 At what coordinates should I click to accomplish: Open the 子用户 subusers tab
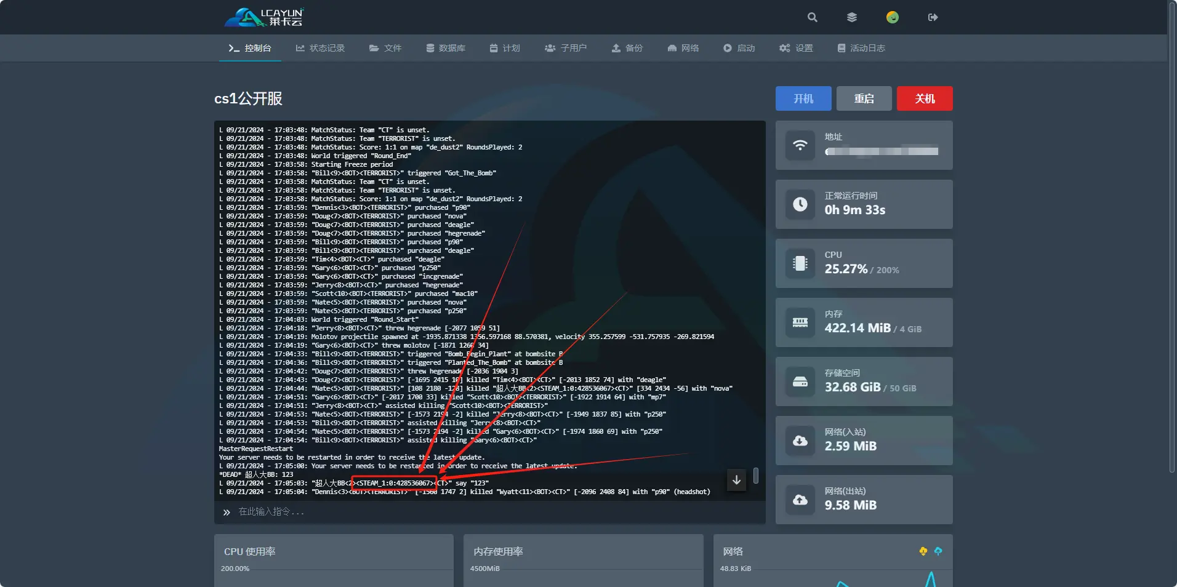[566, 48]
